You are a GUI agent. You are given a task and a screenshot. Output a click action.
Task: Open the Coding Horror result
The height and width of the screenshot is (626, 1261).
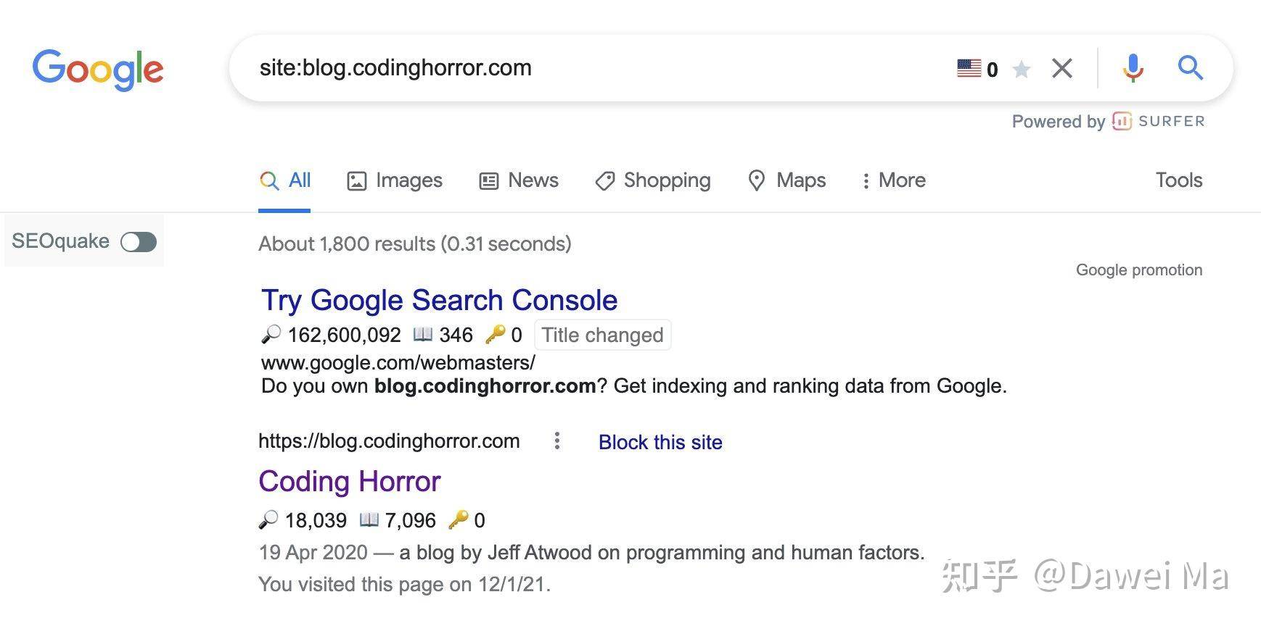[x=350, y=481]
